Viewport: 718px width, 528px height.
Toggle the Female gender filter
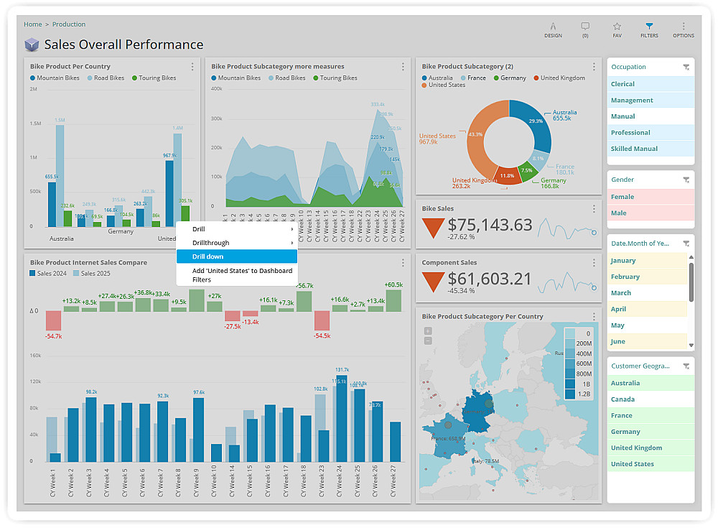[651, 197]
